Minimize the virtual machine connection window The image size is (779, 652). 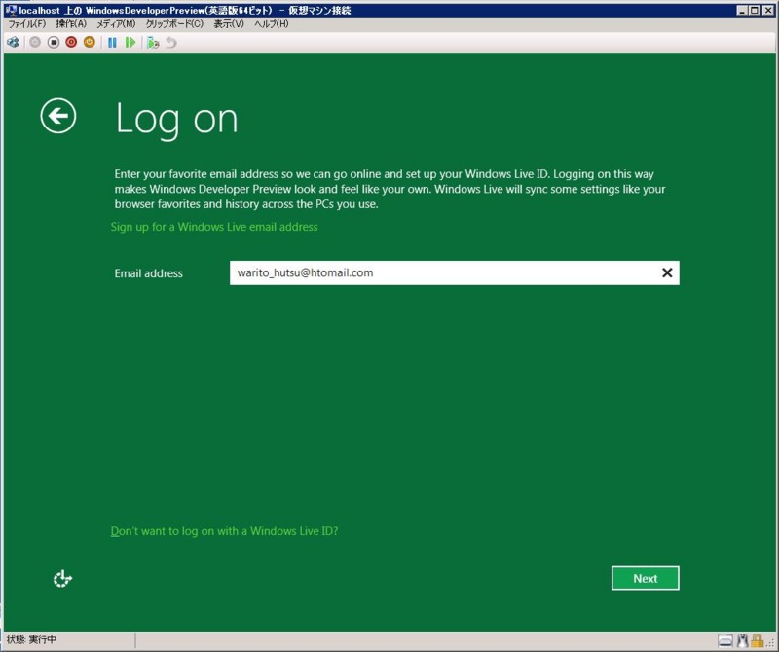(742, 10)
